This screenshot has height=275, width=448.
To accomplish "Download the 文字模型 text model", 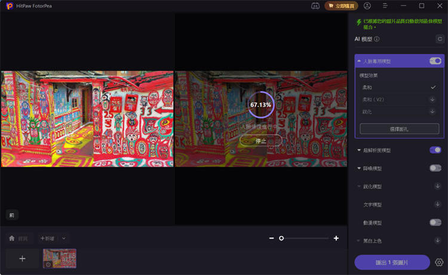I will click(437, 204).
